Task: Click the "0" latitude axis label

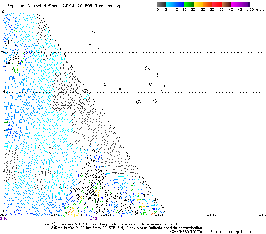Action: (3, 12)
